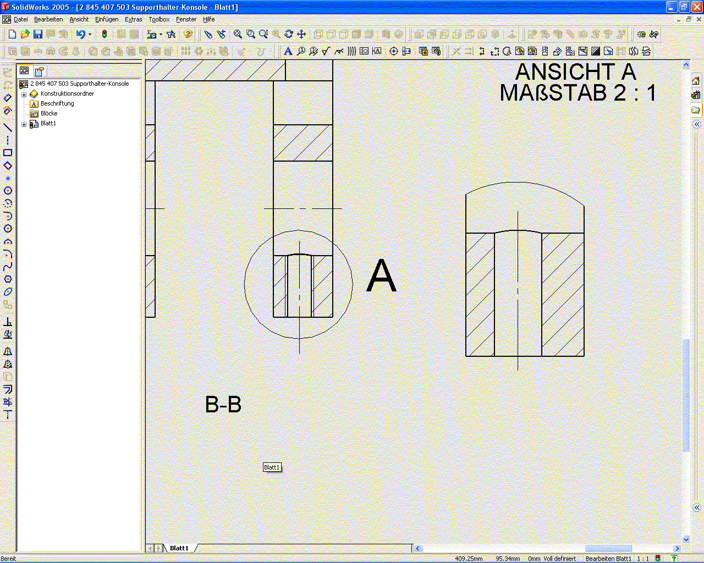Pick the Spline sketch tool
The height and width of the screenshot is (563, 704).
(8, 267)
